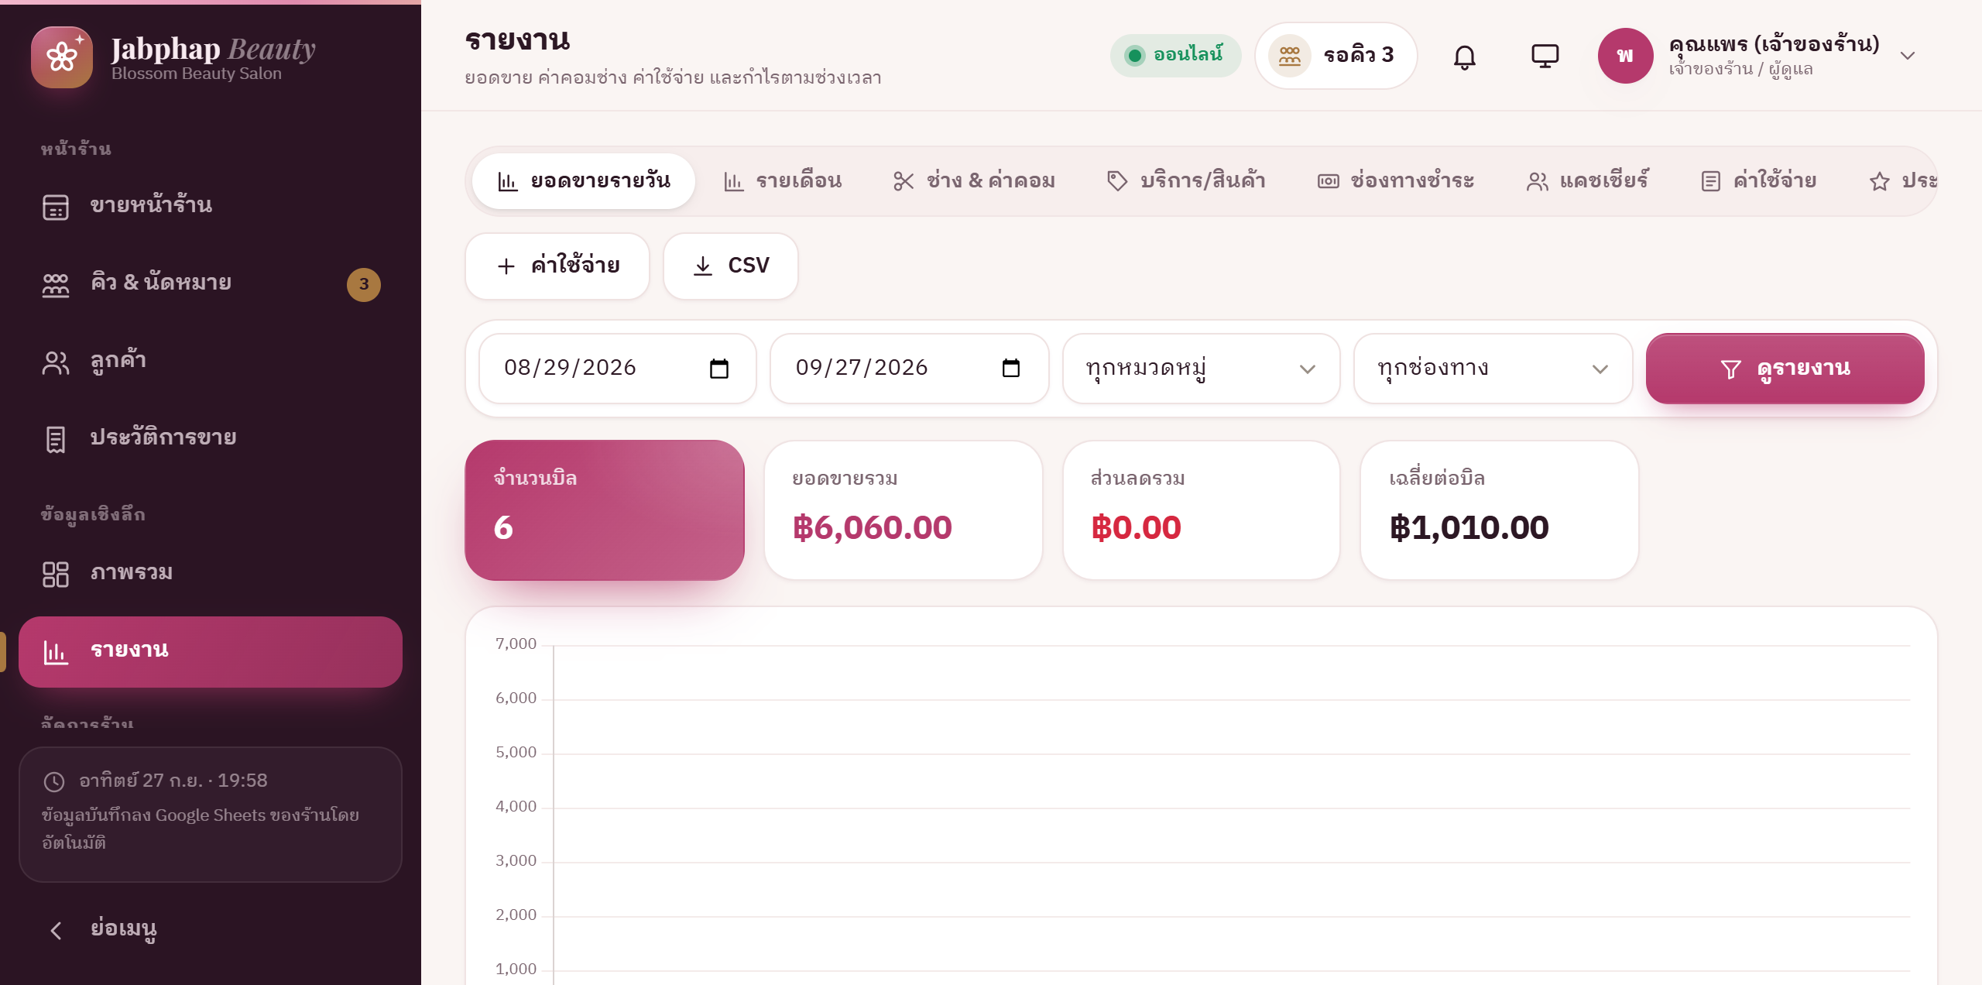Click the ส่วนลดรวม ฿0.00 card
The image size is (1982, 985).
(x=1201, y=510)
